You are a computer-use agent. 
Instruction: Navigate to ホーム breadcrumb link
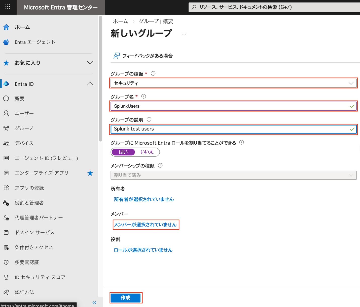(120, 21)
